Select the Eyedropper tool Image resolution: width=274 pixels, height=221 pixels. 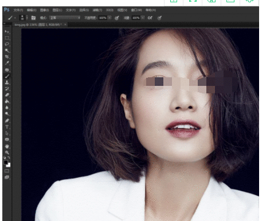(7, 63)
